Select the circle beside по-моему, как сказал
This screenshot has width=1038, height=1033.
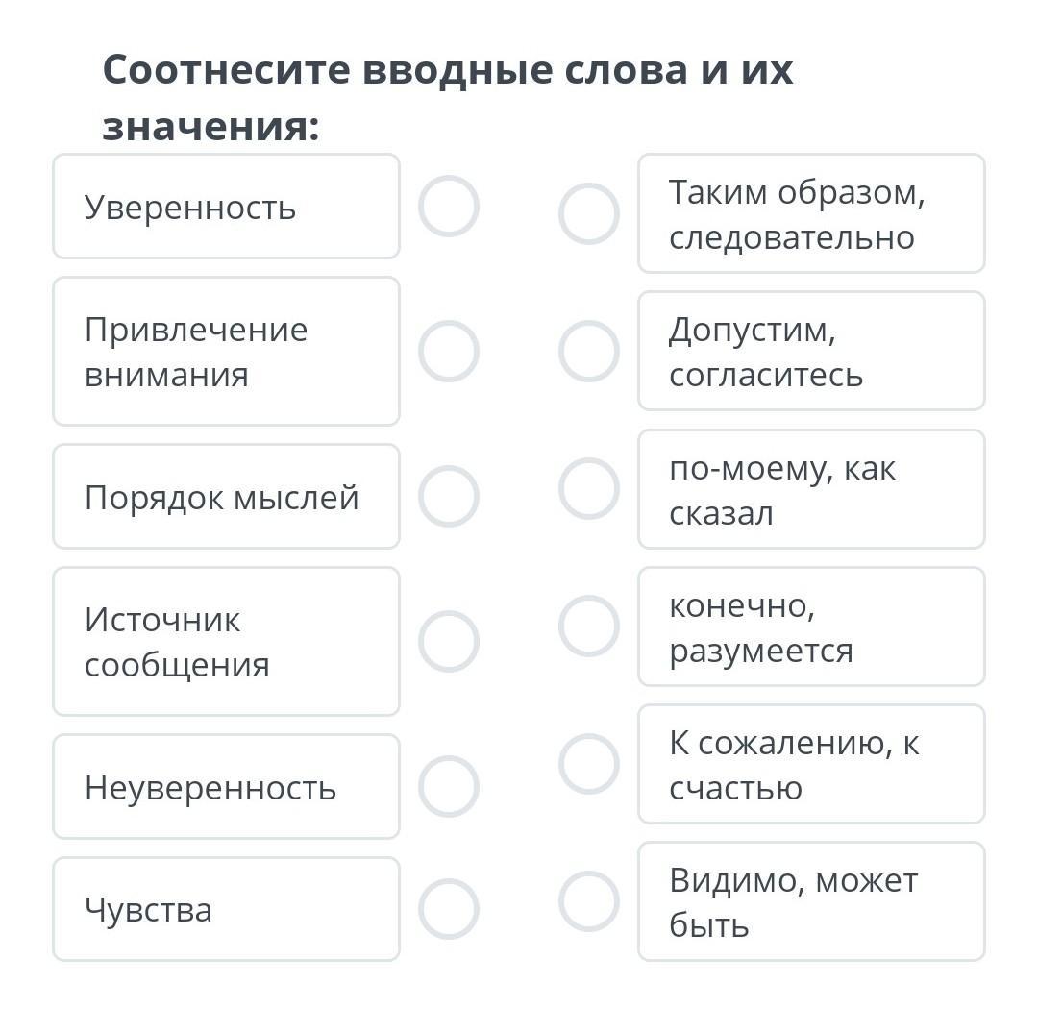pyautogui.click(x=589, y=488)
